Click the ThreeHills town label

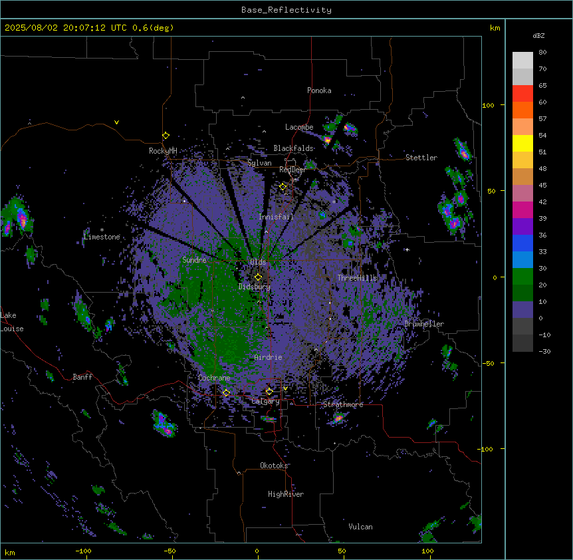357,278
